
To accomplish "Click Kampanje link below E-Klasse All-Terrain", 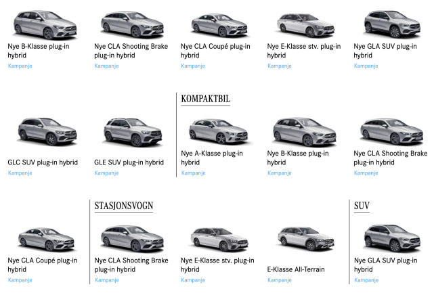I will coord(280,280).
